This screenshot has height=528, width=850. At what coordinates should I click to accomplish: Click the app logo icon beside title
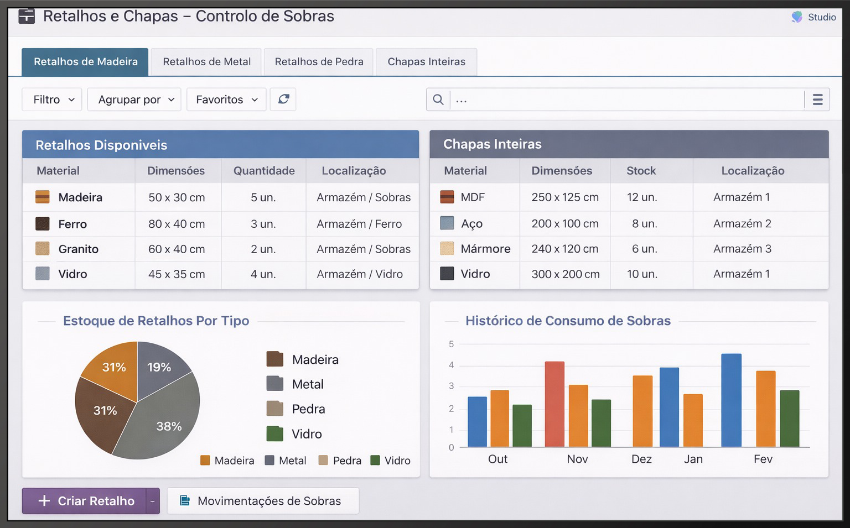[x=27, y=16]
